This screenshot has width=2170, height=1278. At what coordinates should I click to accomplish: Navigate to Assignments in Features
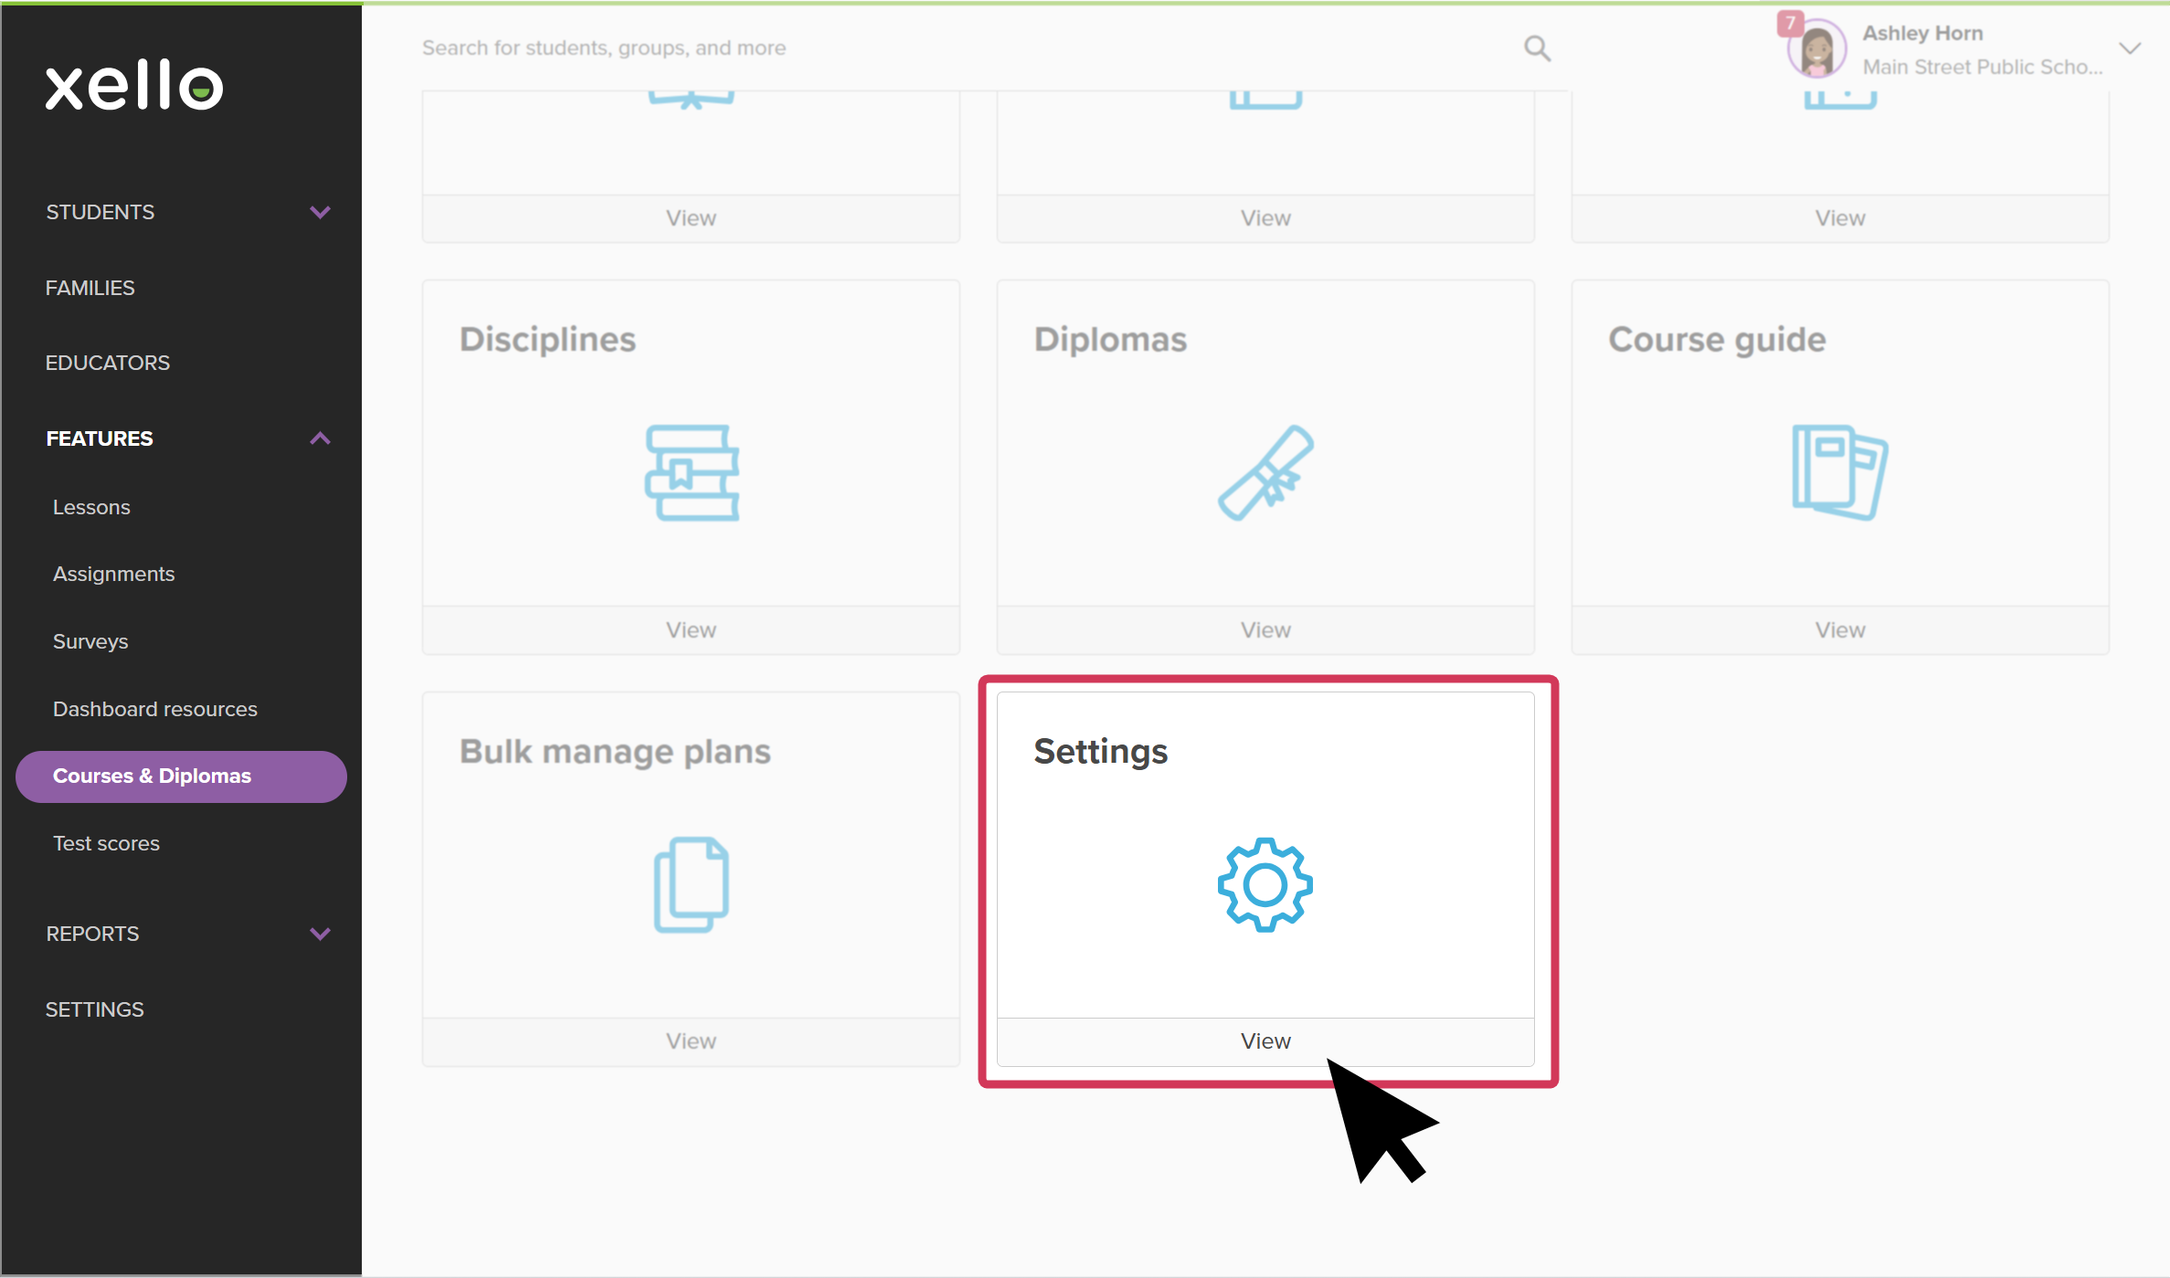pyautogui.click(x=114, y=574)
